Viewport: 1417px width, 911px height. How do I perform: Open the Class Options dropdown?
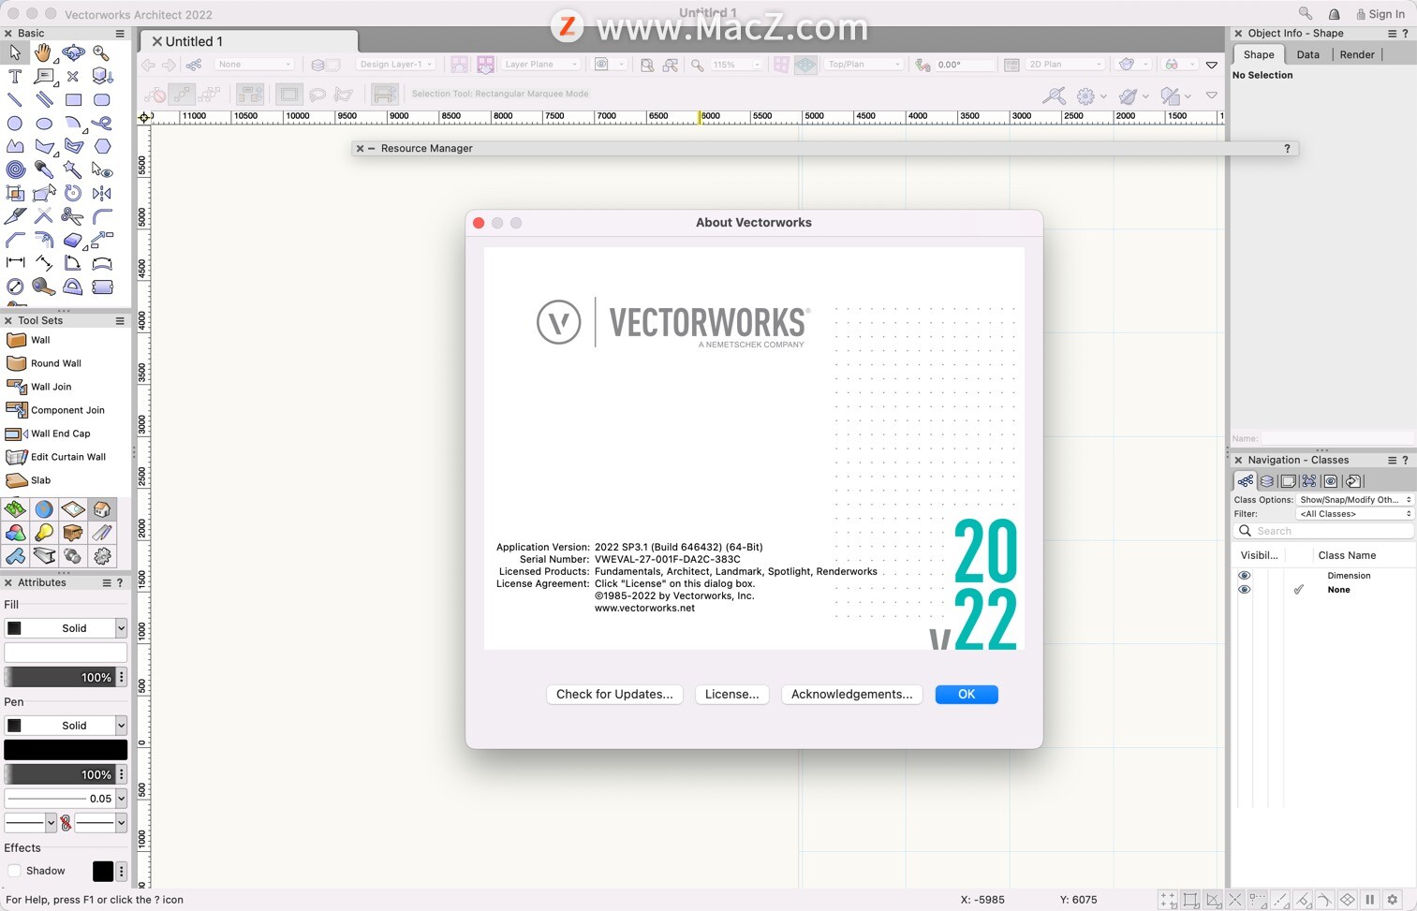(1354, 500)
